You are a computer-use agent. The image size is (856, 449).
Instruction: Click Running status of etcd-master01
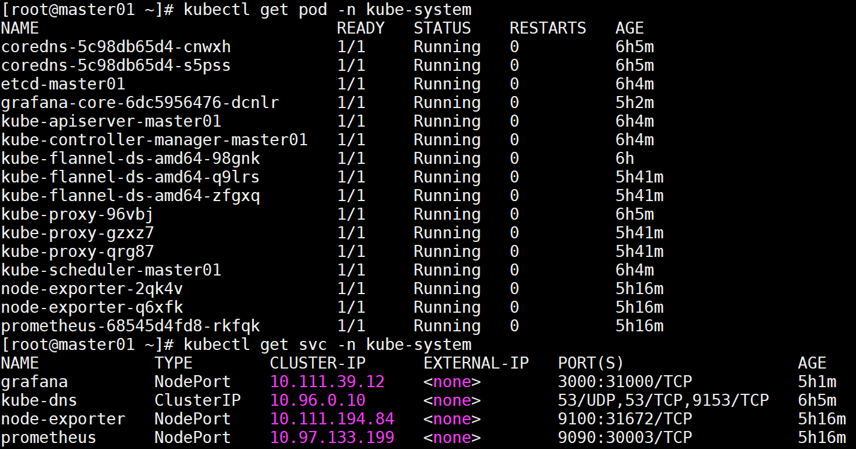point(447,84)
